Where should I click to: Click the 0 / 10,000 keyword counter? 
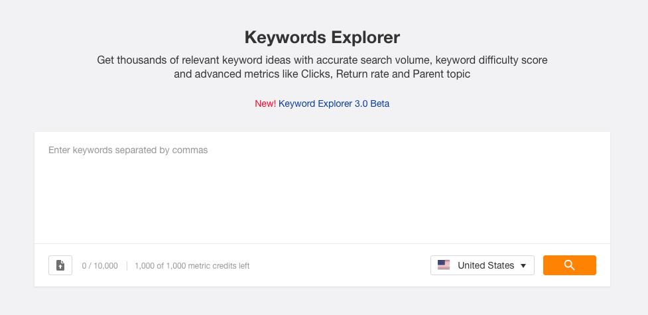99,266
